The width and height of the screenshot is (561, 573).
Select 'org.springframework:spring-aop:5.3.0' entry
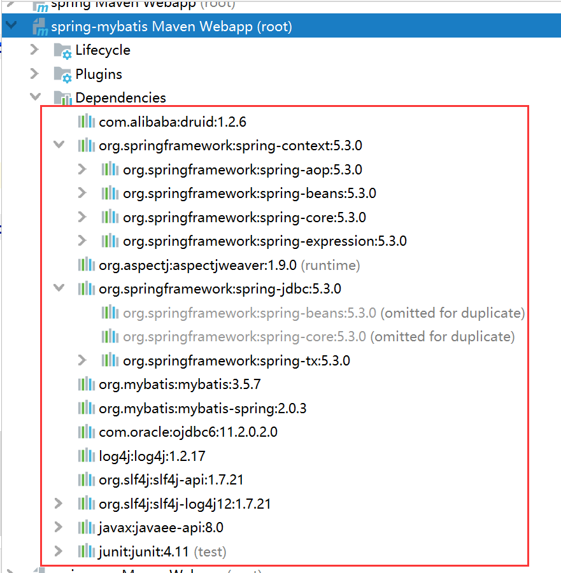pyautogui.click(x=243, y=169)
